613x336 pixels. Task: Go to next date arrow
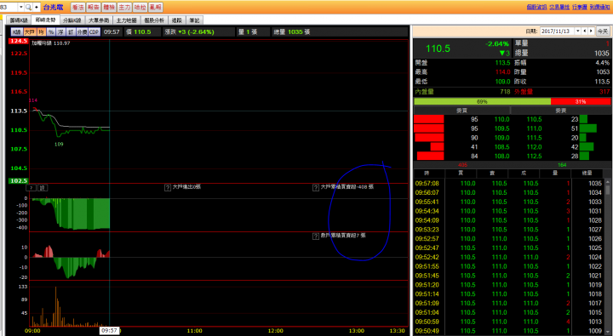point(591,31)
